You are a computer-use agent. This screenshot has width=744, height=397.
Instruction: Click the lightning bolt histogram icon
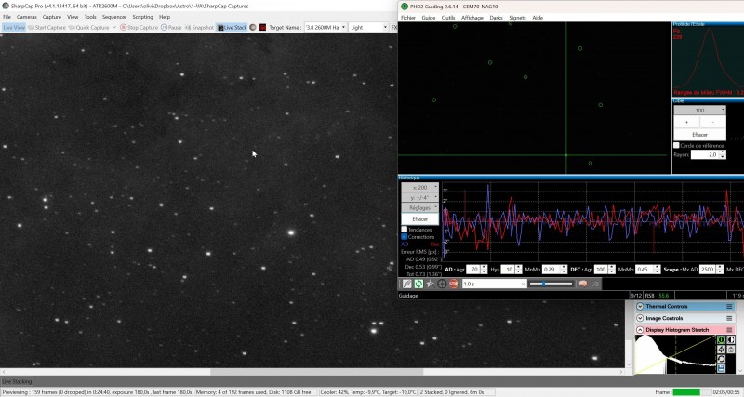point(722,349)
